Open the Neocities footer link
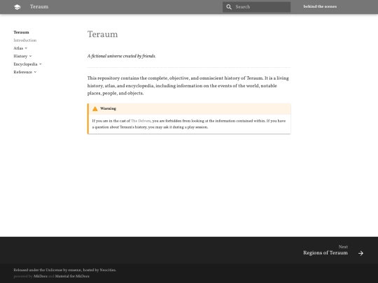 108,270
